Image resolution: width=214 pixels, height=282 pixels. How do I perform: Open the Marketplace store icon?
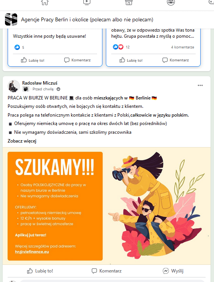point(129,2)
